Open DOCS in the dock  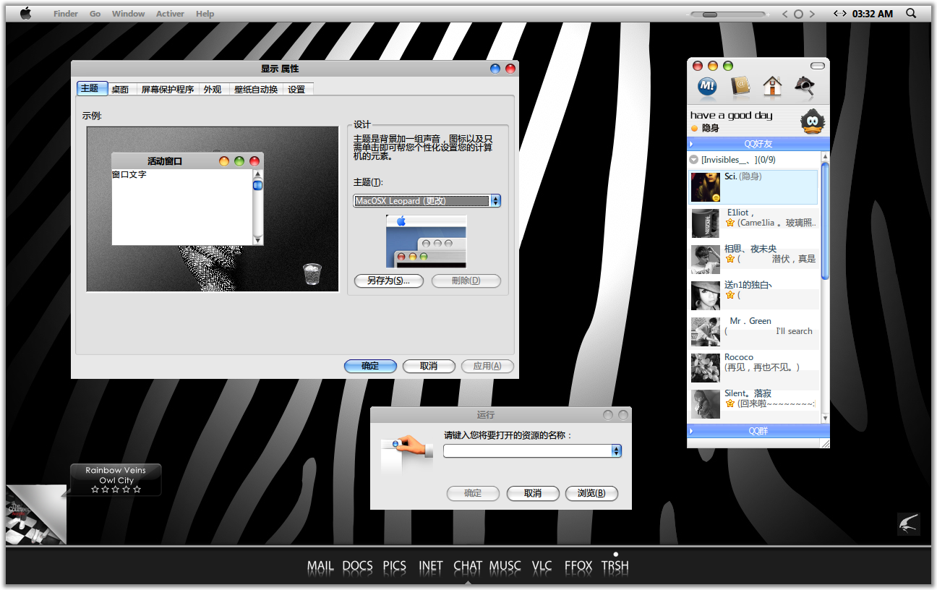(357, 566)
